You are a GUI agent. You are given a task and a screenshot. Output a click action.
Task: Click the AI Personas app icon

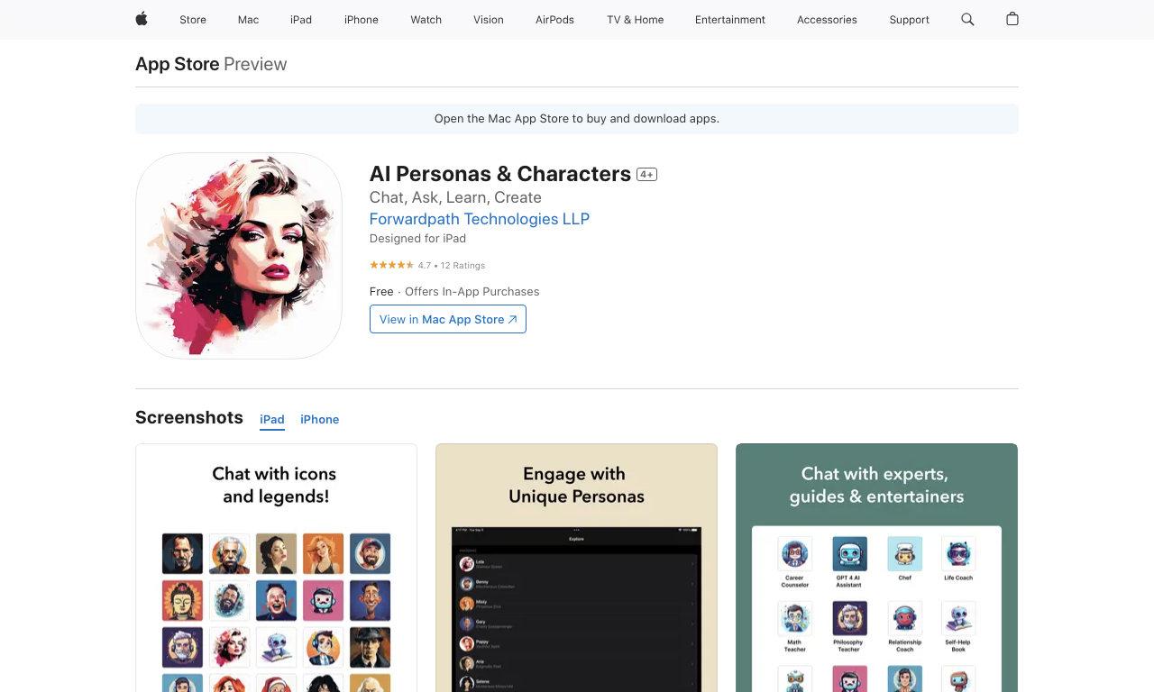coord(239,256)
